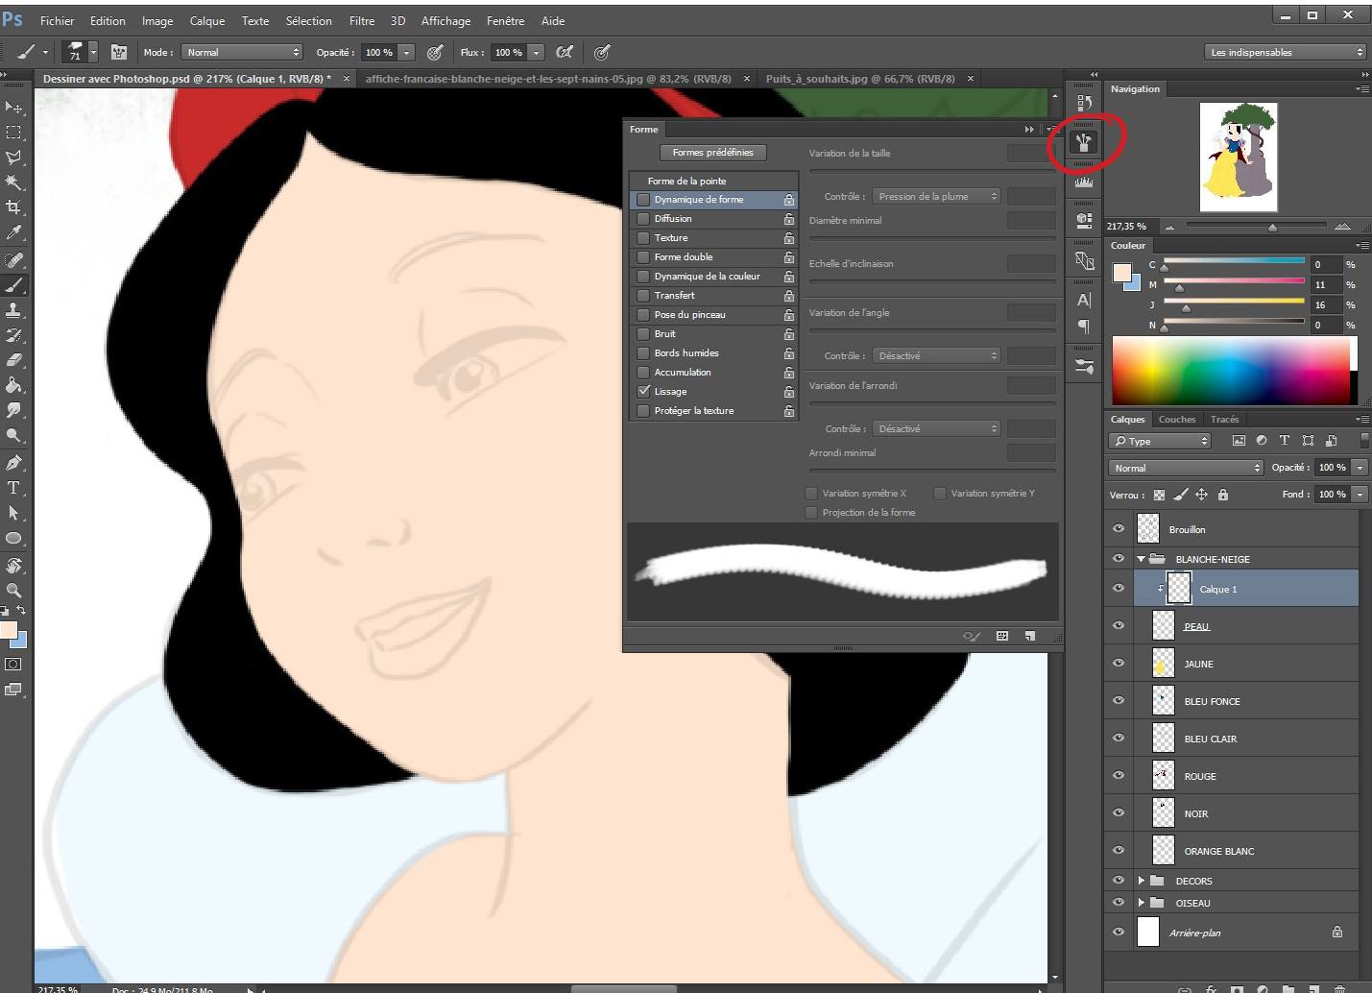Open the Contrôle dropdown showing Désactivé
Image resolution: width=1372 pixels, height=993 pixels.
pyautogui.click(x=936, y=355)
